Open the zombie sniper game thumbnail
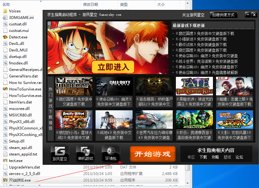Screen dimensions: 259x188 click(154, 86)
